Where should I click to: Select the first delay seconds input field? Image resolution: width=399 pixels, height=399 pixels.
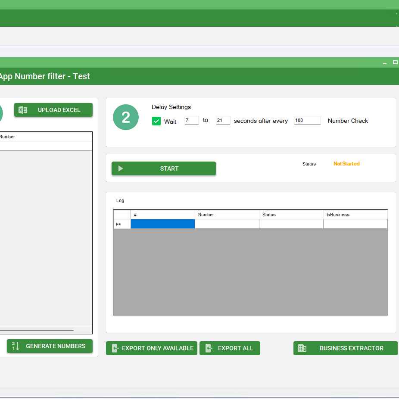tap(191, 120)
